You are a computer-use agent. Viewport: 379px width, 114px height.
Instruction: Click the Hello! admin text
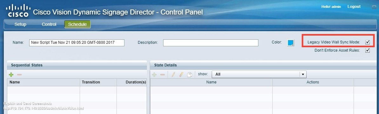click(x=331, y=7)
